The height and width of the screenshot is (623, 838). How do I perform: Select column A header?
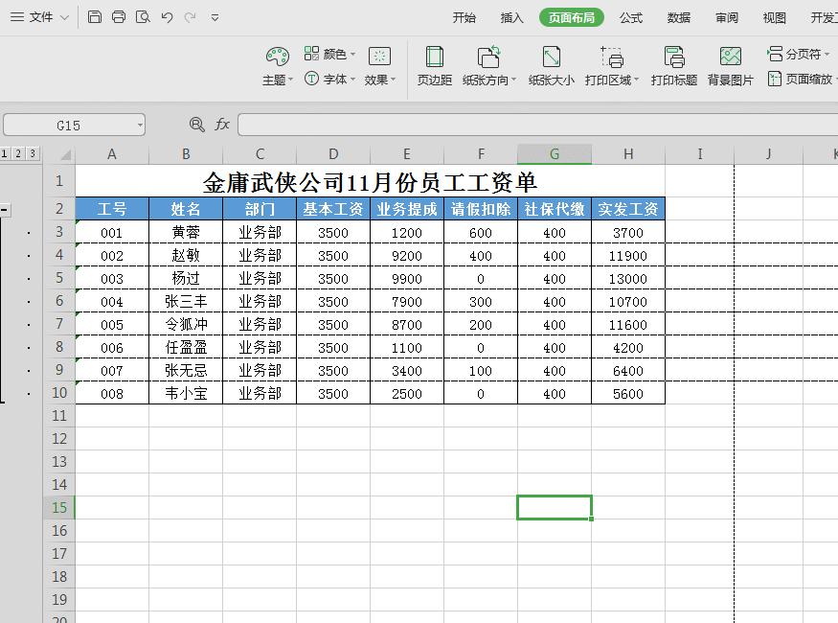pos(112,154)
